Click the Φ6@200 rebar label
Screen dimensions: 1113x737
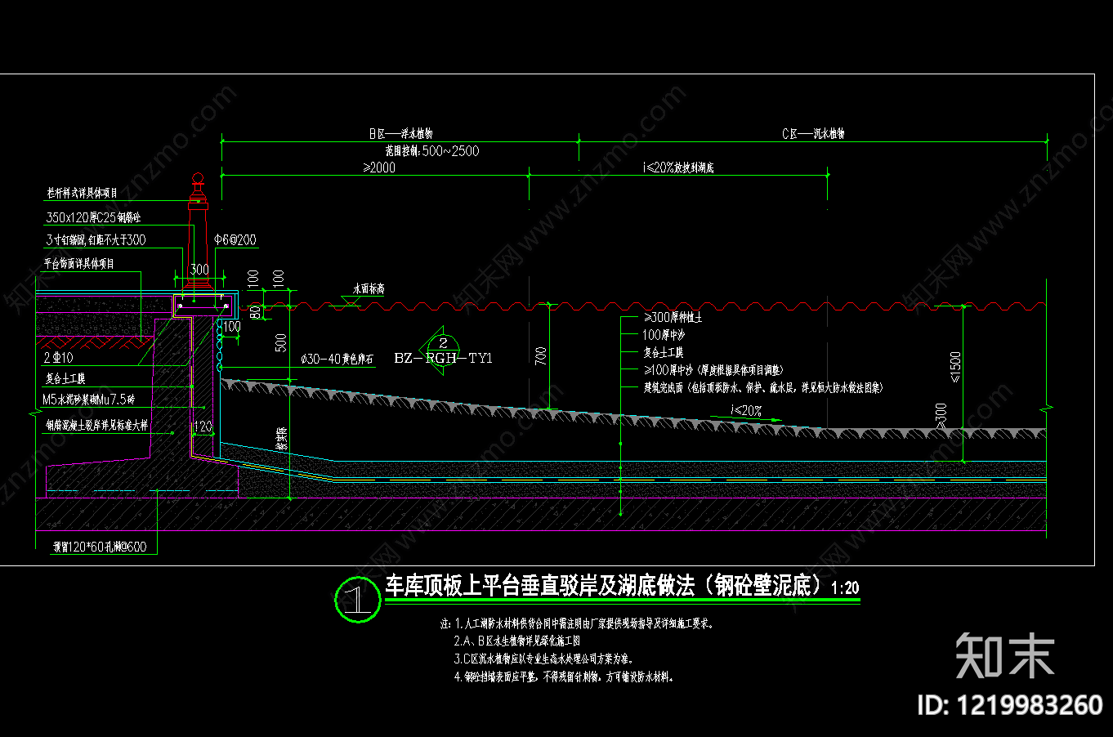(235, 239)
